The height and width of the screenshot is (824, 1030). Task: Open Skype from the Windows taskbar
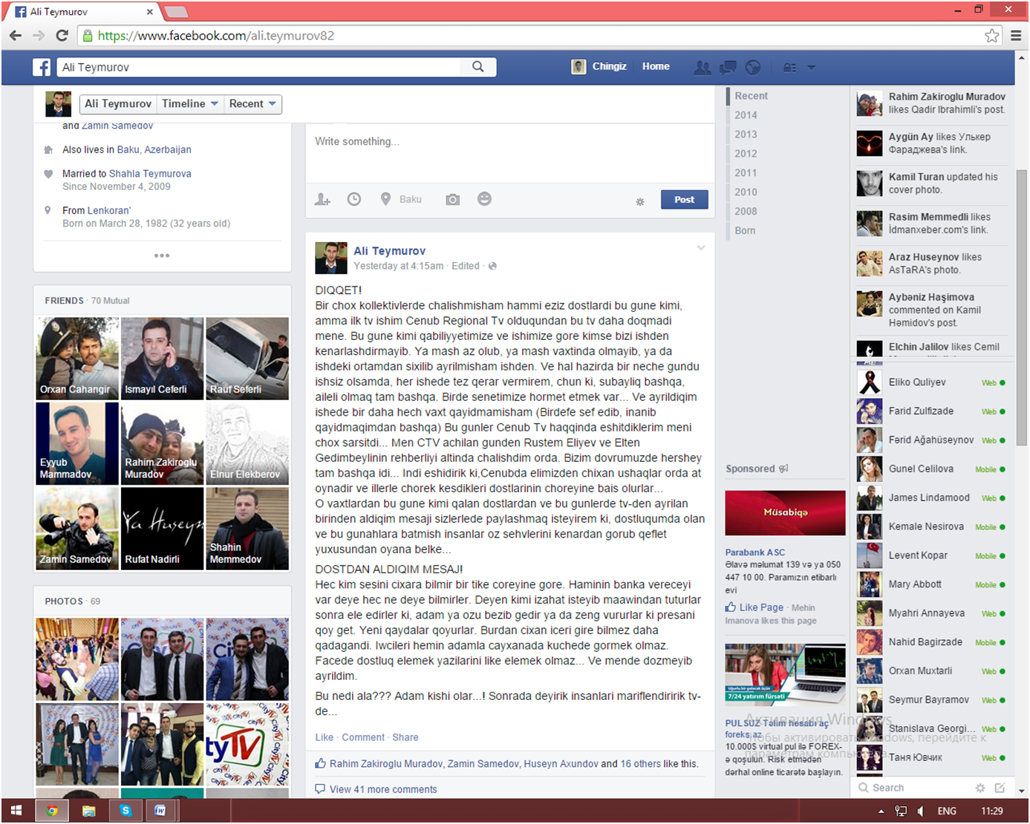126,811
